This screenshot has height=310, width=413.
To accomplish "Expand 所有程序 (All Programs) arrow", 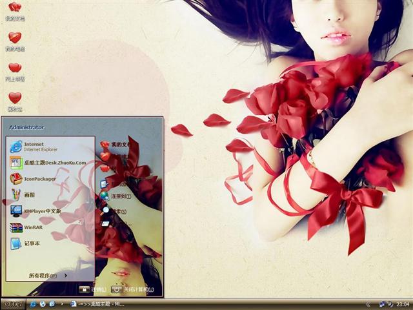I will 66,276.
